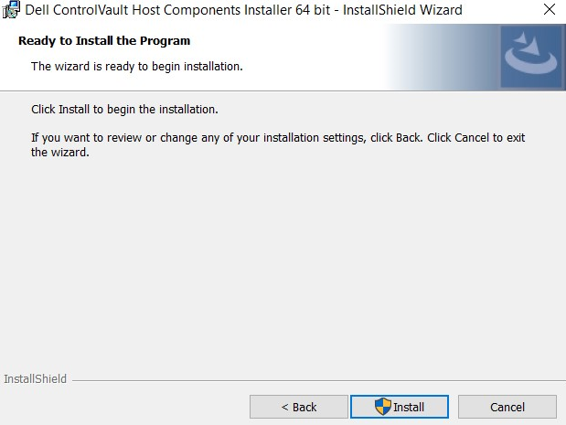The width and height of the screenshot is (566, 425).
Task: Click the separator line beside the InstallShield label
Action: (311, 379)
